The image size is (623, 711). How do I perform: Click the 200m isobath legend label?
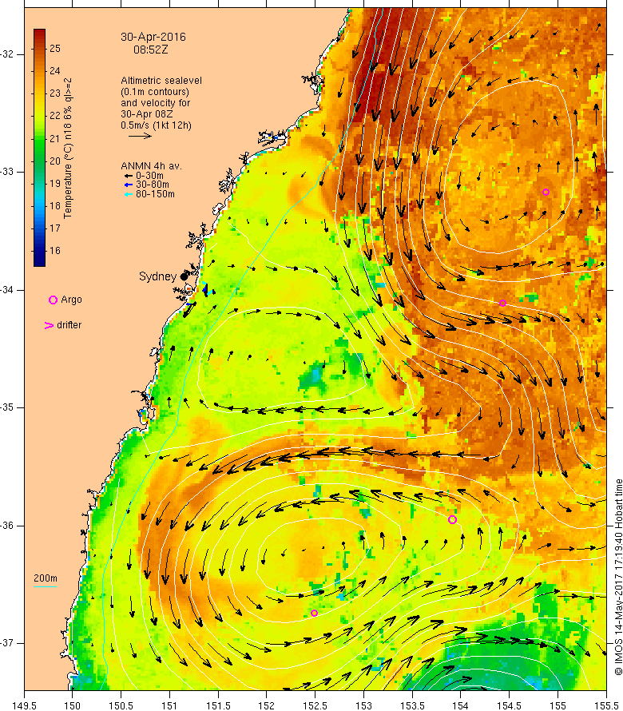click(46, 578)
